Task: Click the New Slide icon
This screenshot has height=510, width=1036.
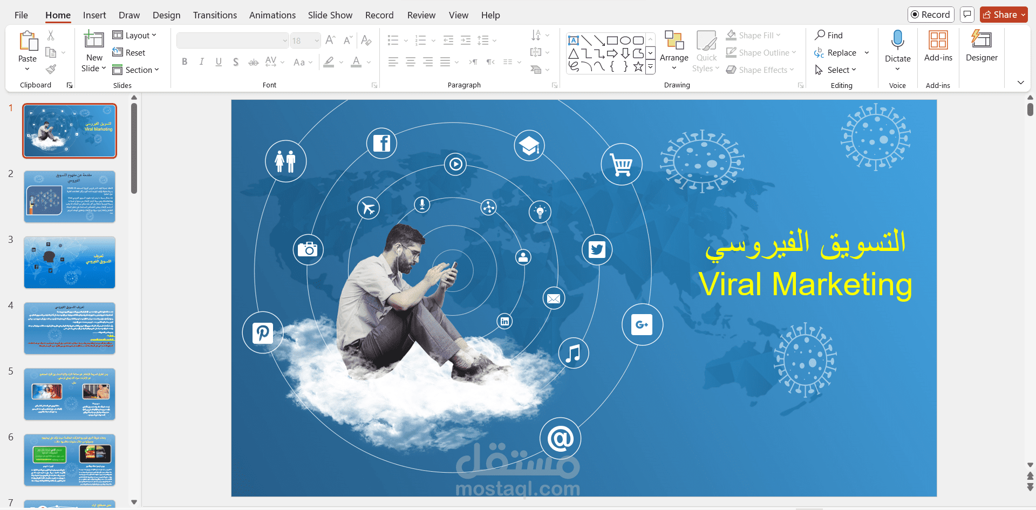Action: click(x=94, y=40)
